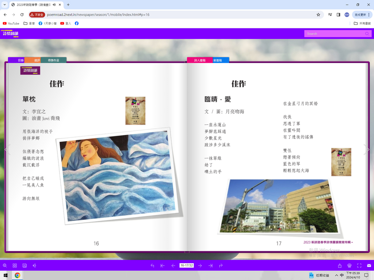Click the zoom in magnifier icon
Screen dimensions: 374x280
[x=5, y=265]
